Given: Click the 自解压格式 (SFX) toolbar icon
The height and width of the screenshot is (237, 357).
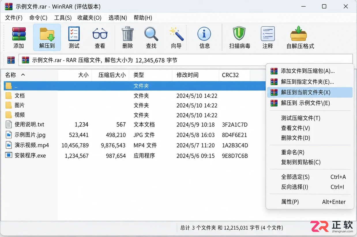Looking at the screenshot, I should point(299,34).
